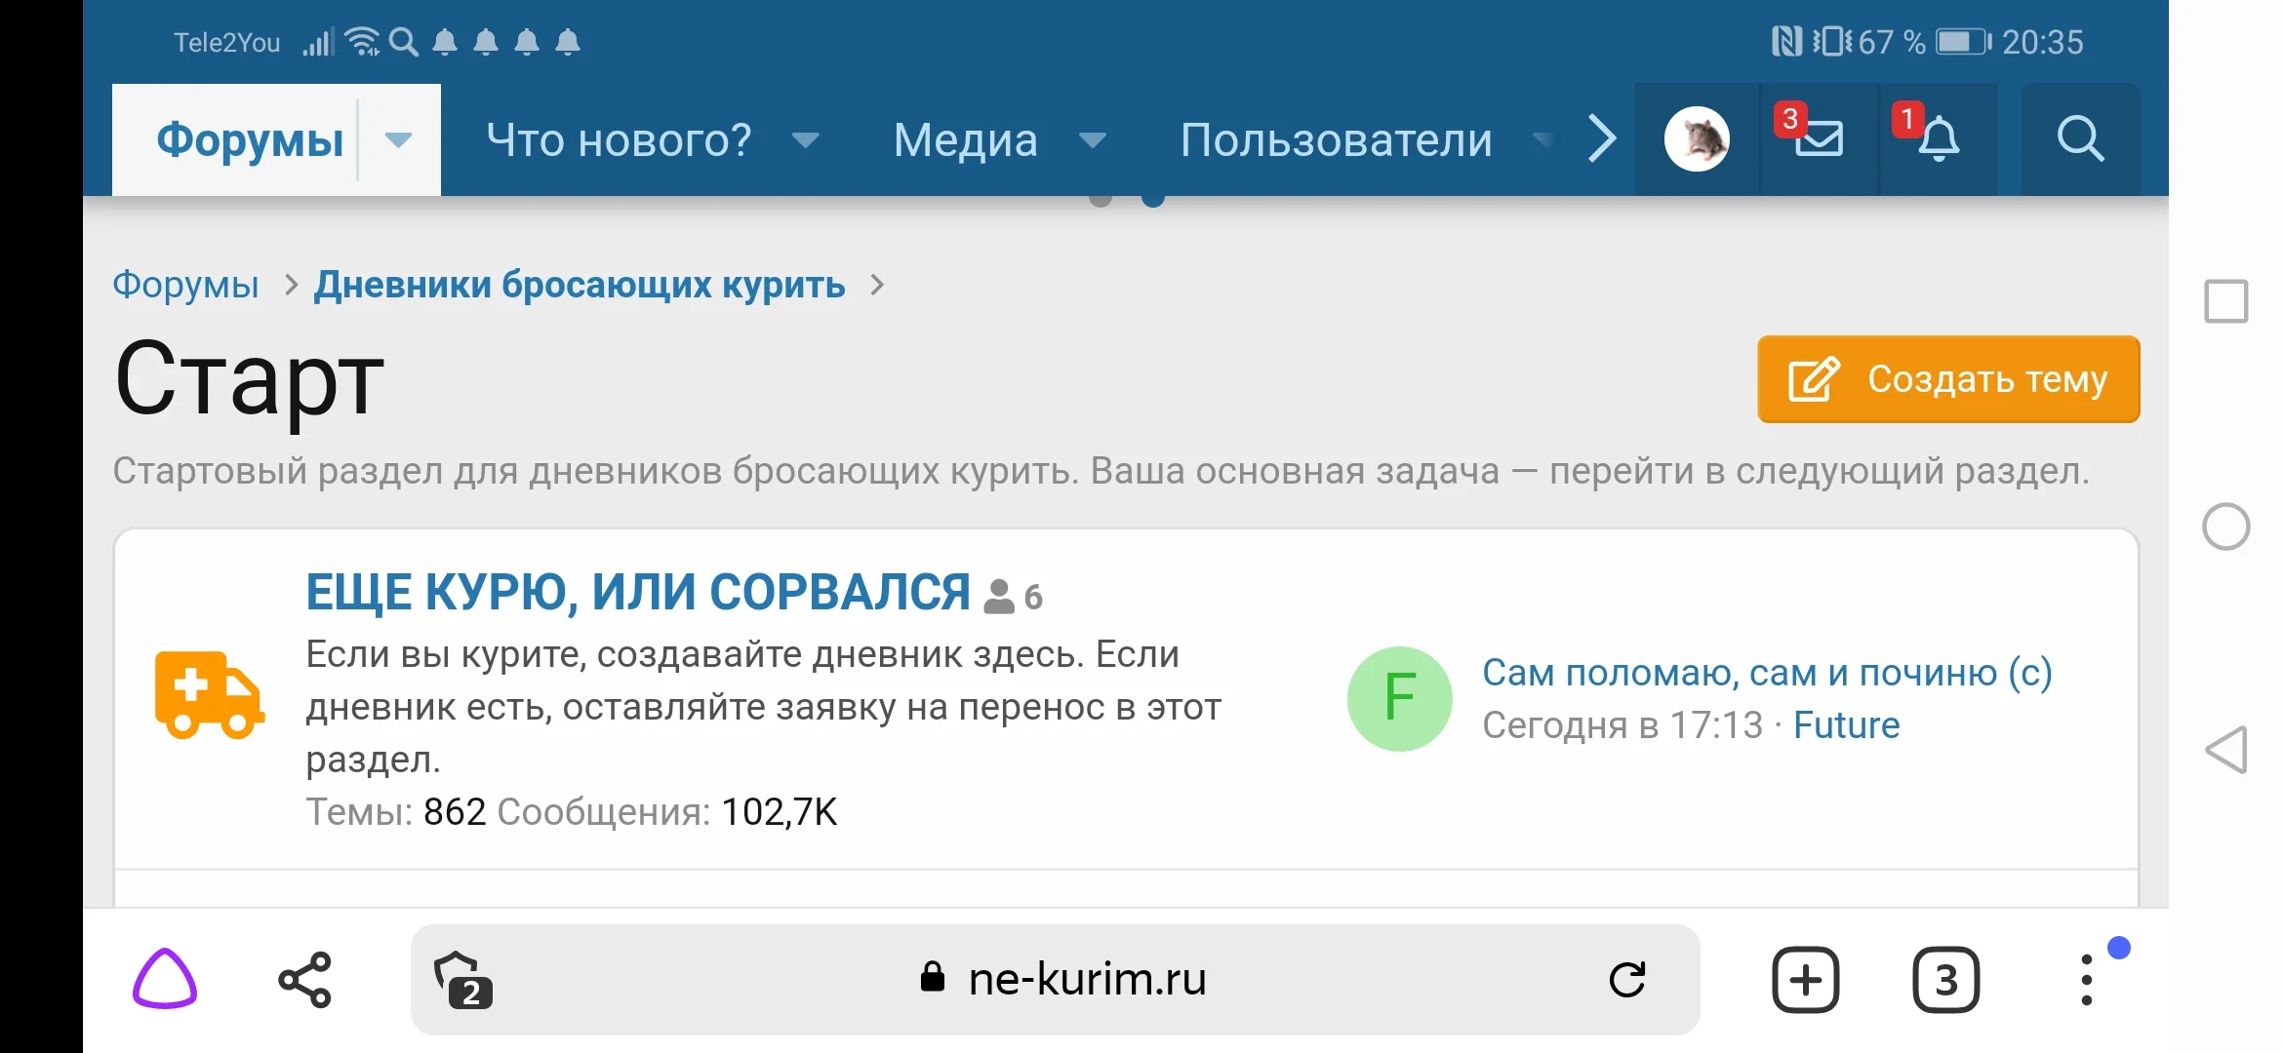This screenshot has width=2283, height=1053.
Task: Expand the Что нового? dropdown
Action: coord(806,139)
